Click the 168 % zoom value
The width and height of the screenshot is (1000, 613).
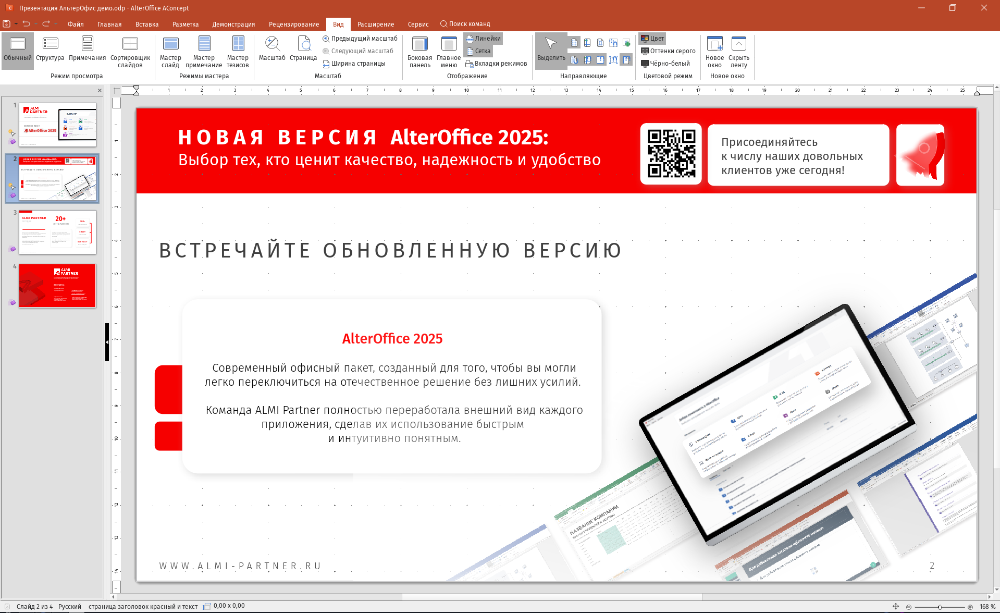987,607
